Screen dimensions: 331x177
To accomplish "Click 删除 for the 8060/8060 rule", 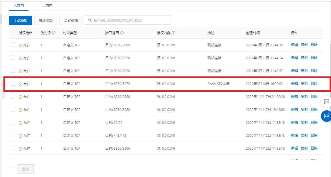I will (314, 45).
